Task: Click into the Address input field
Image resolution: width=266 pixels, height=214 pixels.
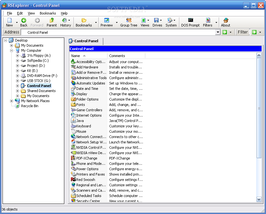Action: [118, 32]
